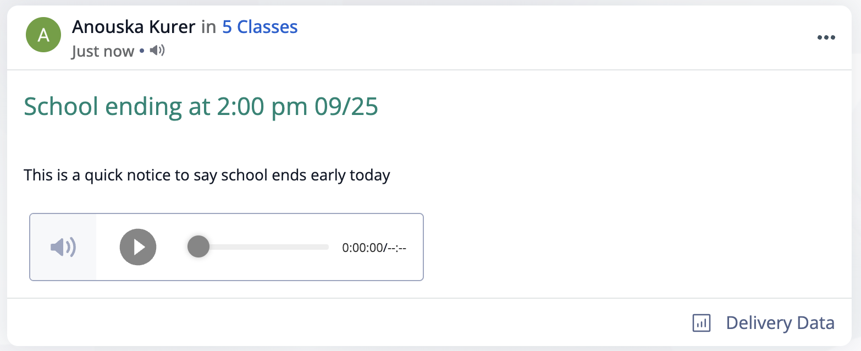Open the 5 Classes link
Image resolution: width=861 pixels, height=351 pixels.
(x=260, y=26)
